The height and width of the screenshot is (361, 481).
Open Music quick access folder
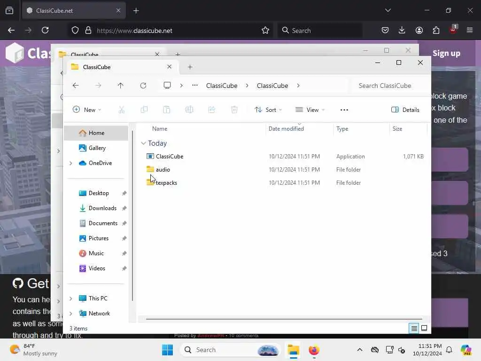tap(96, 253)
